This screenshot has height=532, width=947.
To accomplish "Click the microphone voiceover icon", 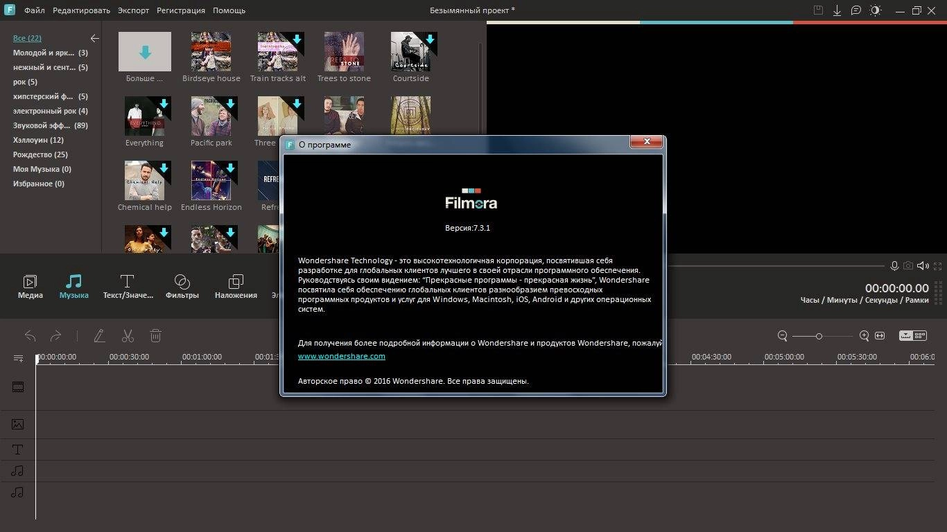I will (x=894, y=266).
